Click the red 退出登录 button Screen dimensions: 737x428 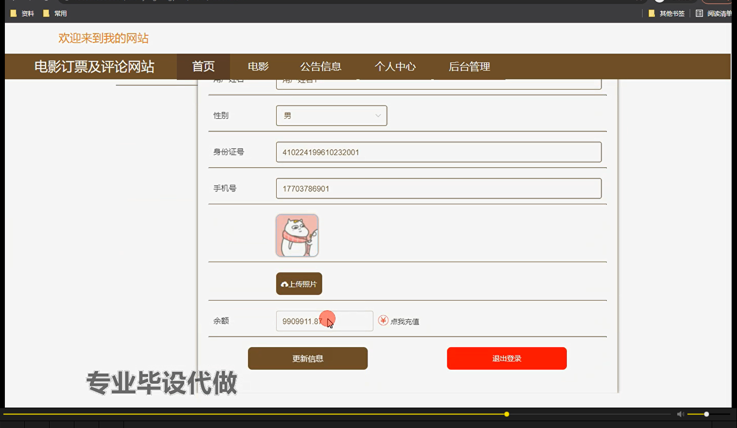pos(507,358)
